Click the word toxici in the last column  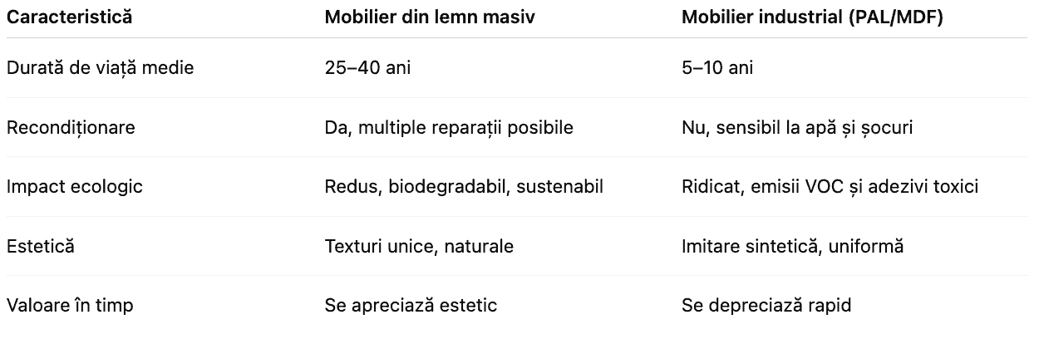tap(955, 187)
